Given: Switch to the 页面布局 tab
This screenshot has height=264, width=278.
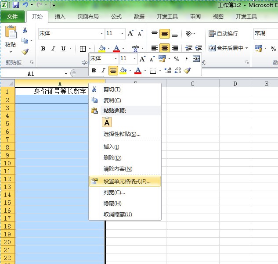Looking at the screenshot, I should pyautogui.click(x=88, y=17).
